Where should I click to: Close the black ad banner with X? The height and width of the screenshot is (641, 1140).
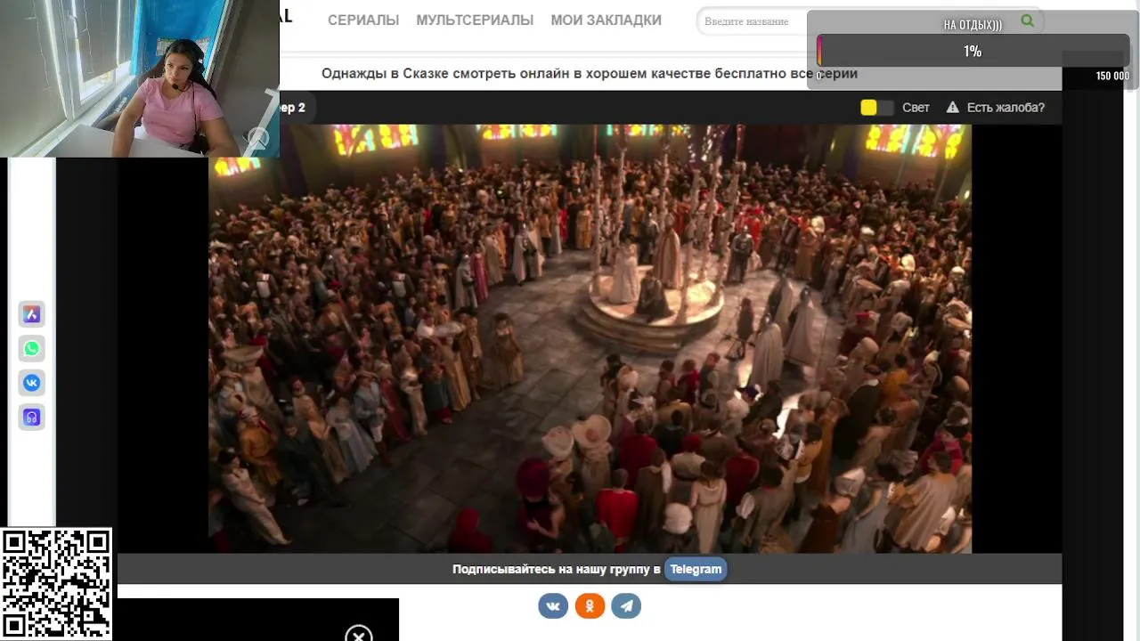pos(358,635)
